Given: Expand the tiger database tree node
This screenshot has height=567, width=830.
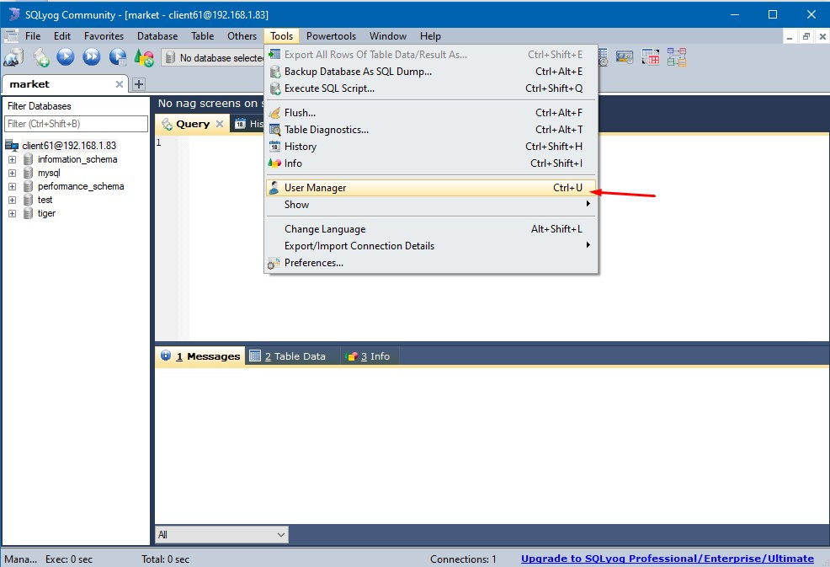Looking at the screenshot, I should [x=13, y=213].
